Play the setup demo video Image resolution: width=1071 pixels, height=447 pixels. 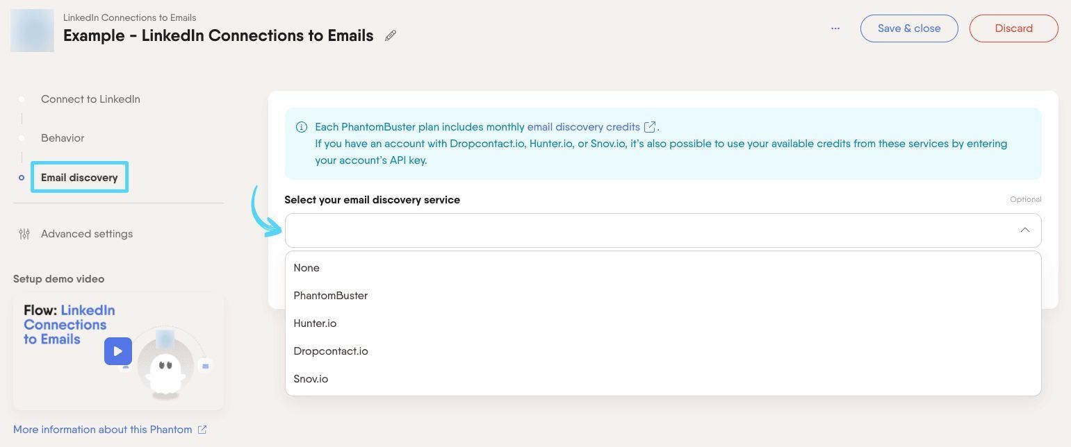(x=118, y=351)
